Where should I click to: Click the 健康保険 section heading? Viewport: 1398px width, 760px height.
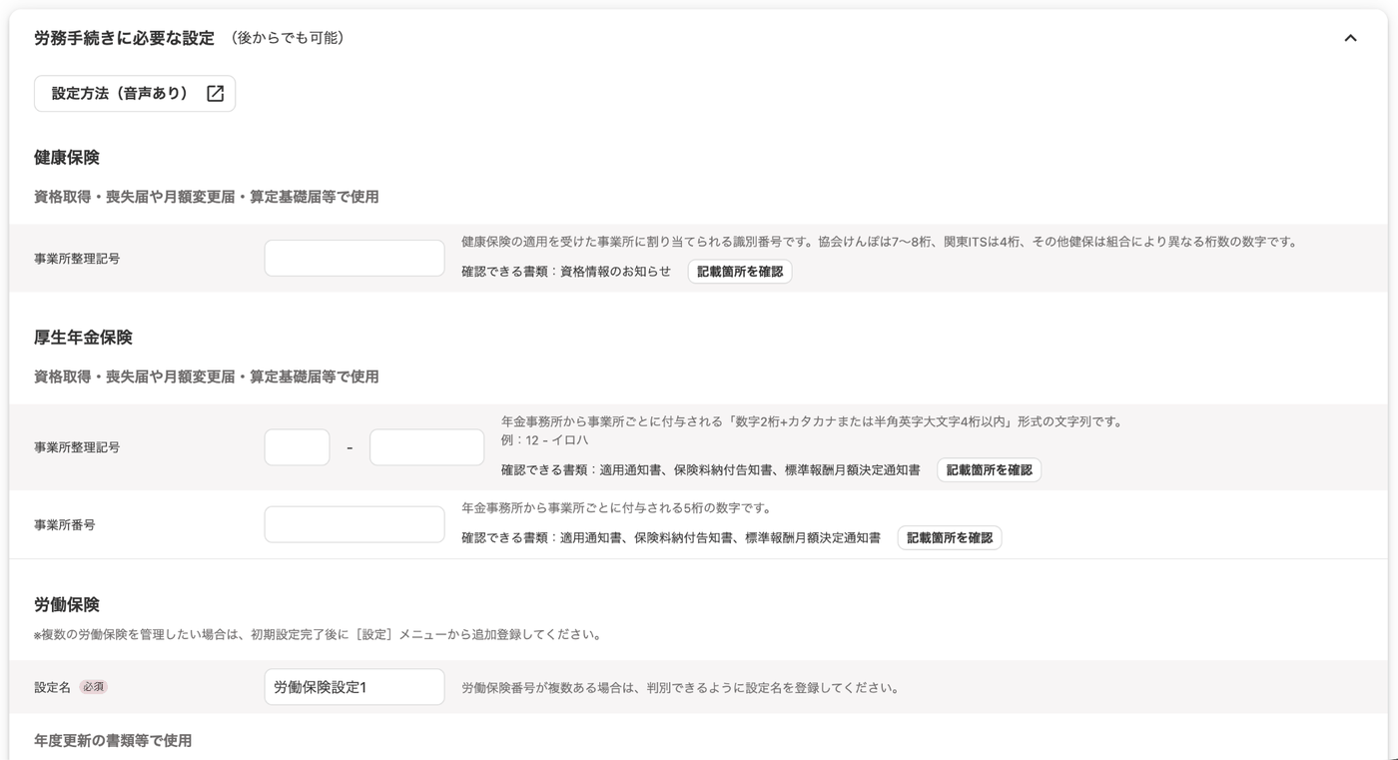point(67,158)
